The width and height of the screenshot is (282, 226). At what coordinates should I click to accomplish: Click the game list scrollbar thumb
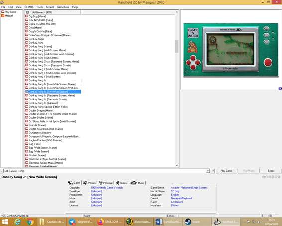(x=177, y=46)
